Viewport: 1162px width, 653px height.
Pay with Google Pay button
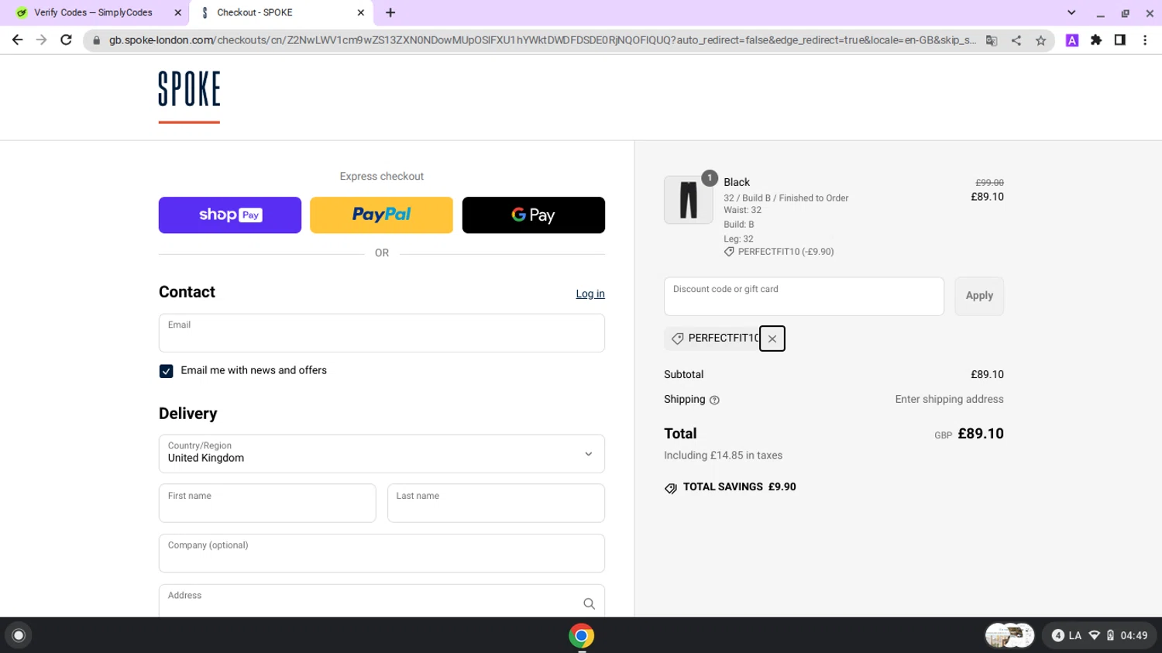(x=534, y=215)
